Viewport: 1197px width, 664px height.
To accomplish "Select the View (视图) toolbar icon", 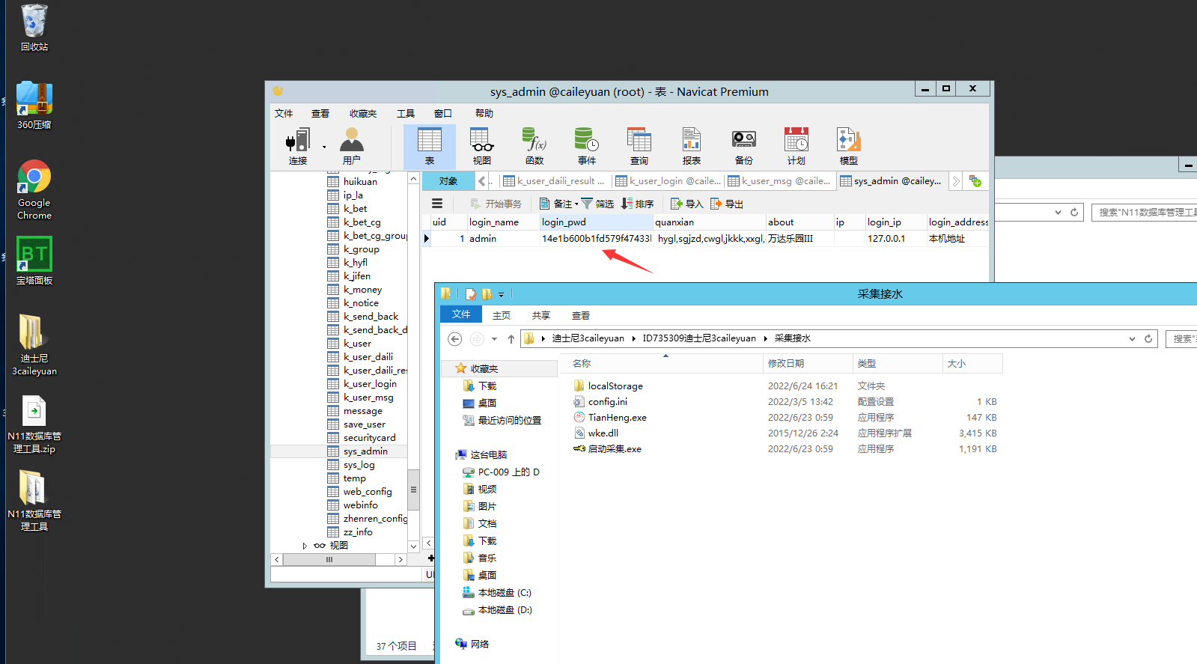I will click(x=481, y=146).
